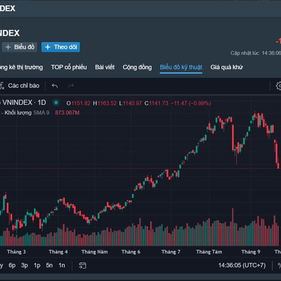Set range to 5n
This screenshot has width=281, height=281.
point(49,266)
